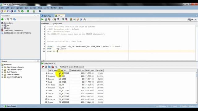198x111 pixels.
Task: Switch to the Query Builder tab
Action: 57,23
